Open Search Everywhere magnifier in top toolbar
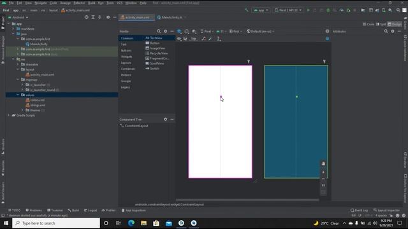This screenshot has height=229, width=408. pos(398,10)
